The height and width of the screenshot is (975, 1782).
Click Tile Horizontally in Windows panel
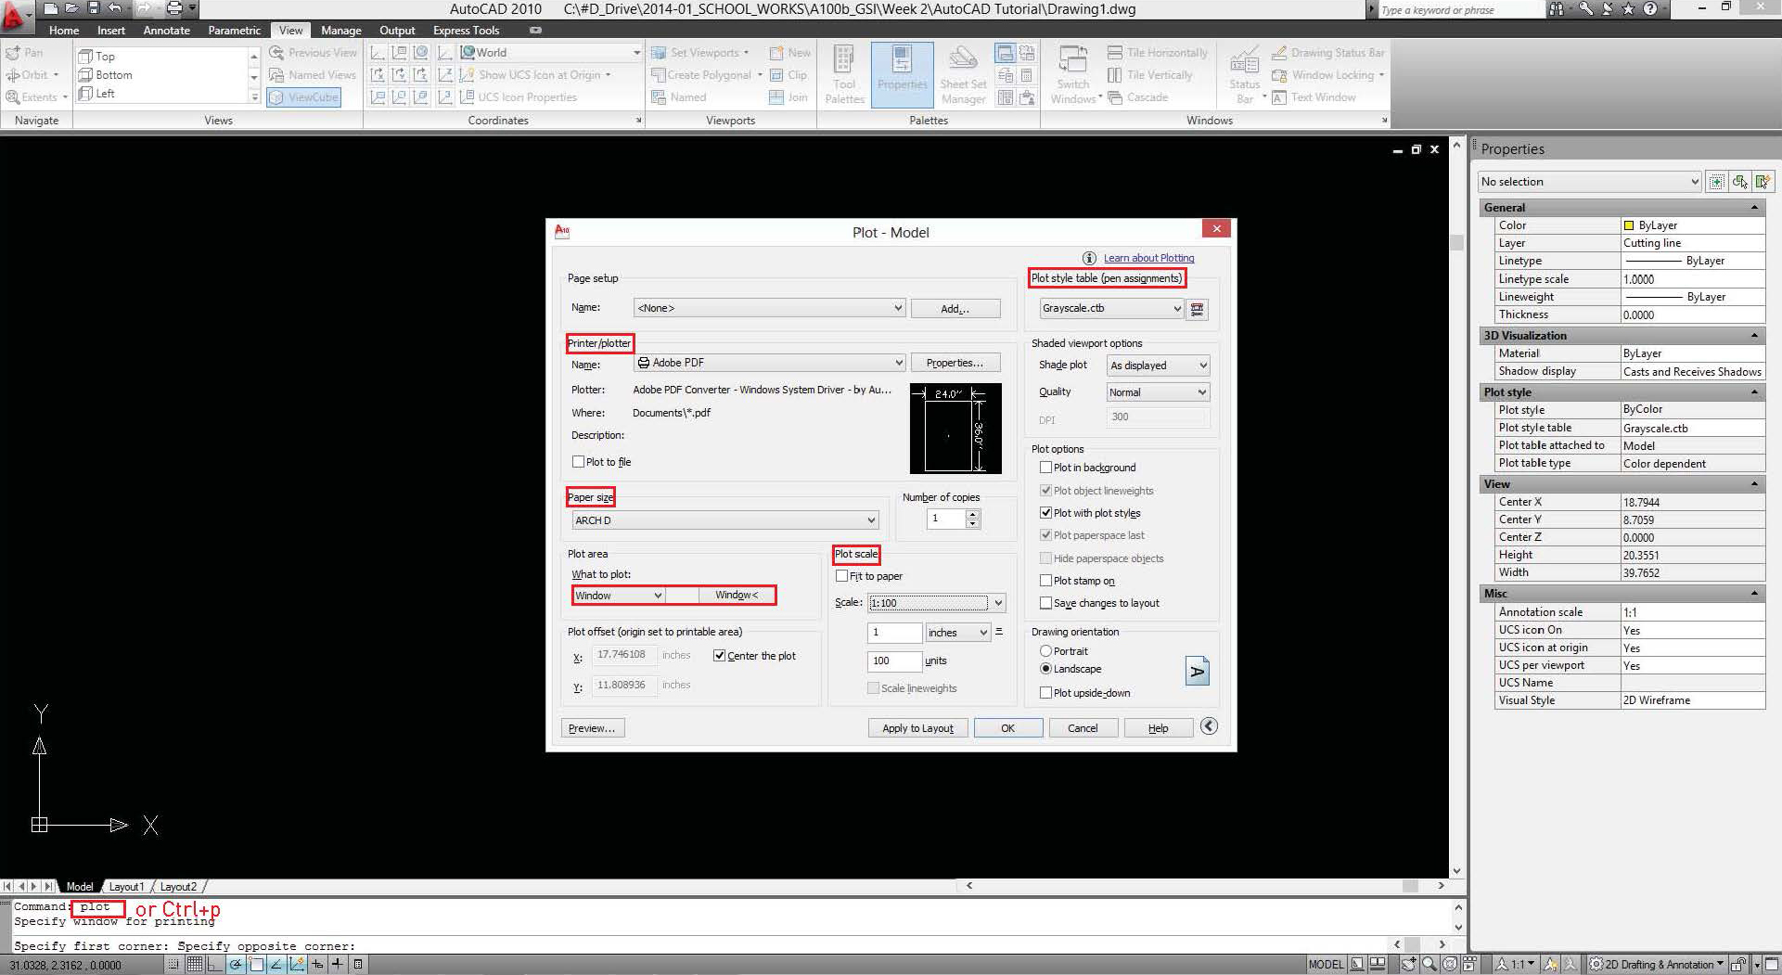[1157, 53]
